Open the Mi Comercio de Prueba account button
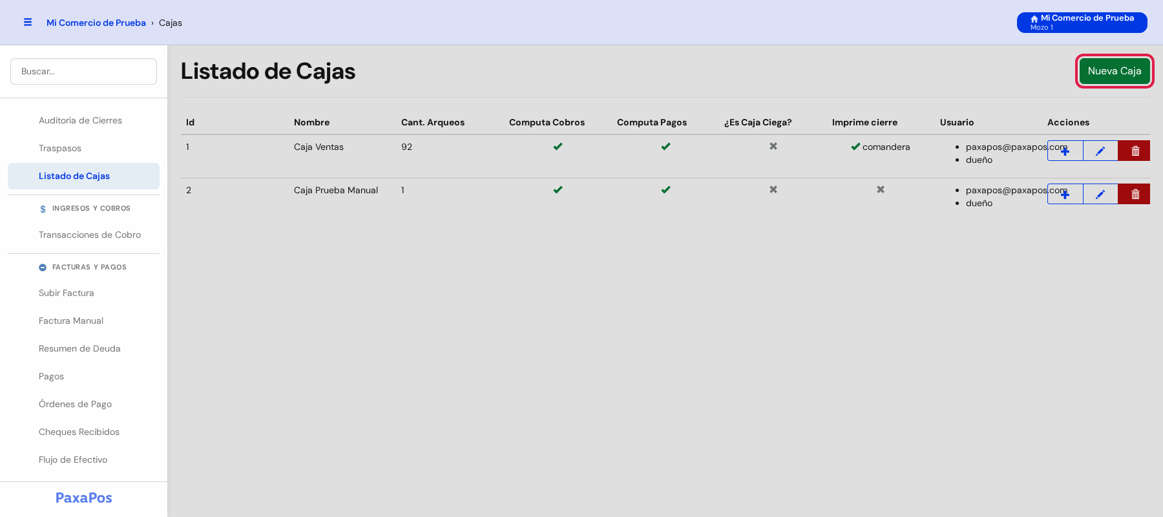 click(x=1082, y=23)
